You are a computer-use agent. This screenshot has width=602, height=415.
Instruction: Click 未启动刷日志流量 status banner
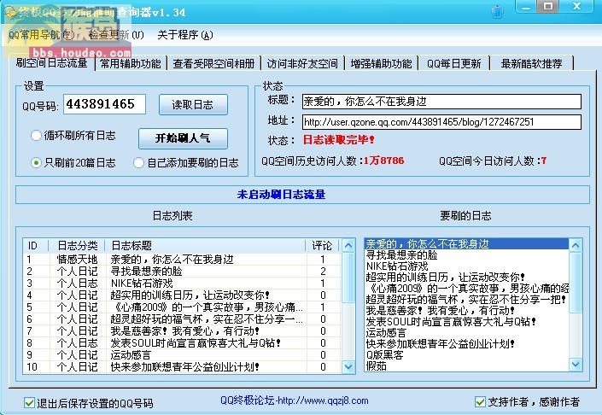[x=302, y=195]
